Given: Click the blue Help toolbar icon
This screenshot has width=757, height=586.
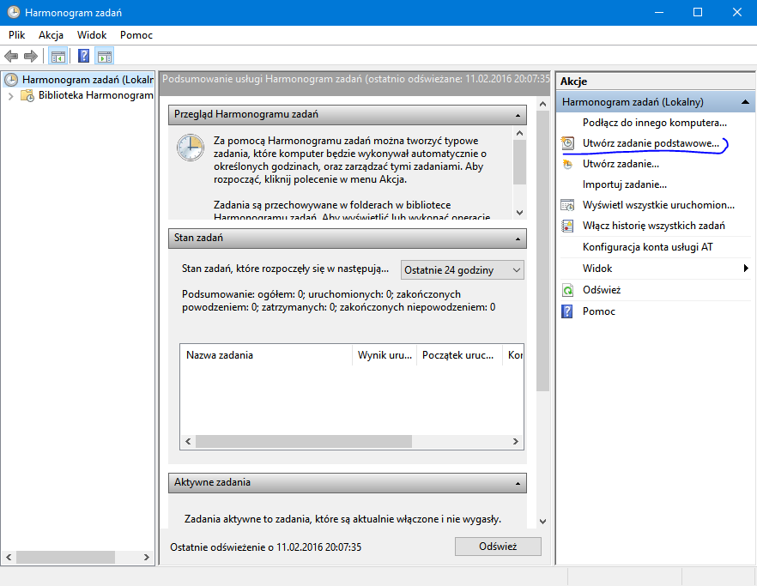Looking at the screenshot, I should point(83,57).
